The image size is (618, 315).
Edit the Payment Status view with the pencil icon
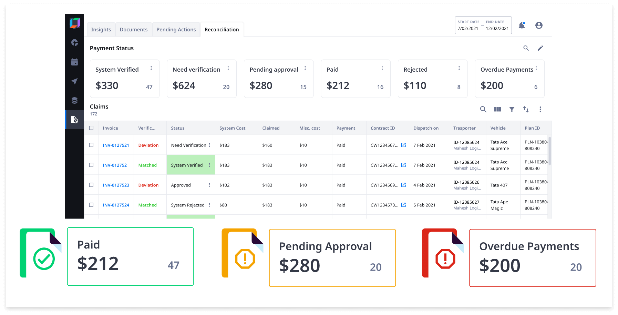point(540,48)
